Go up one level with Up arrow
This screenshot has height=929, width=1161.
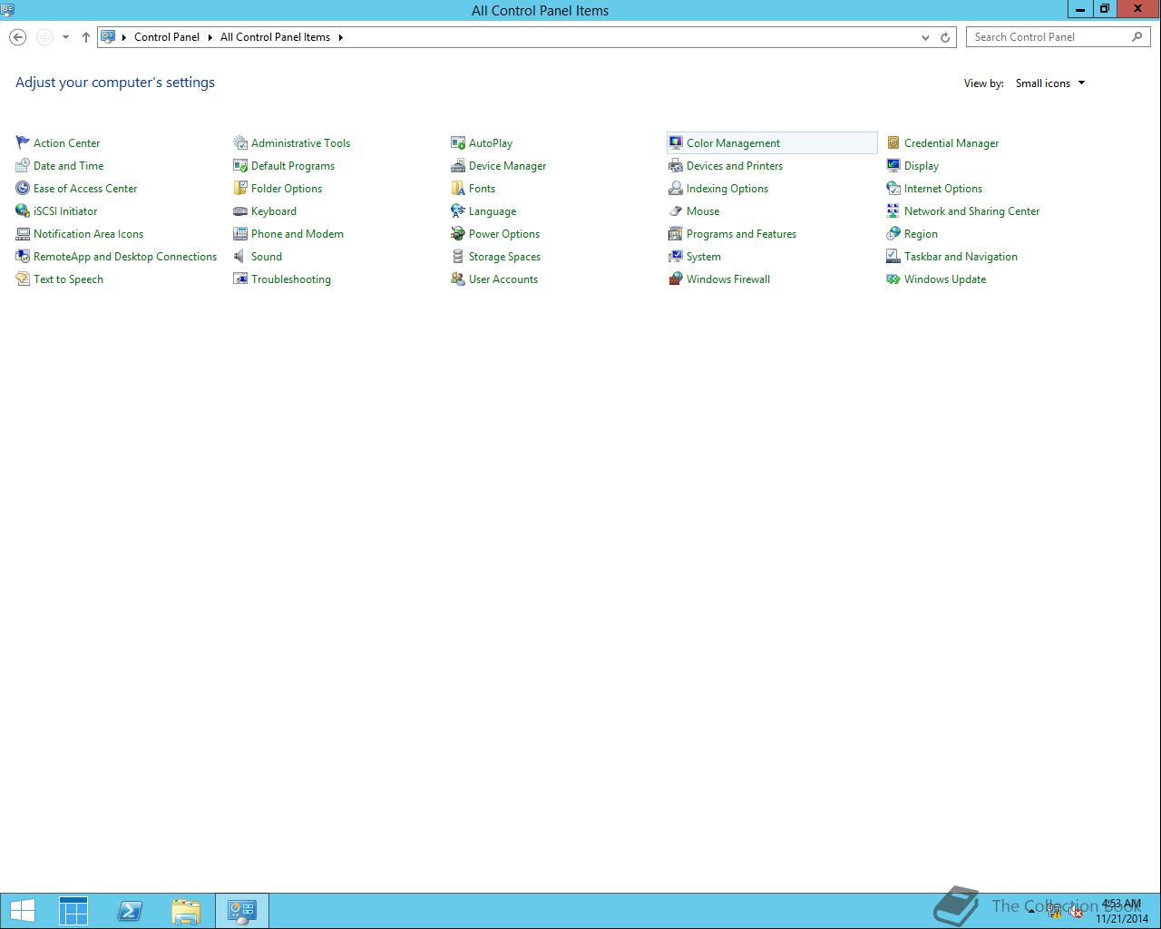pyautogui.click(x=85, y=37)
